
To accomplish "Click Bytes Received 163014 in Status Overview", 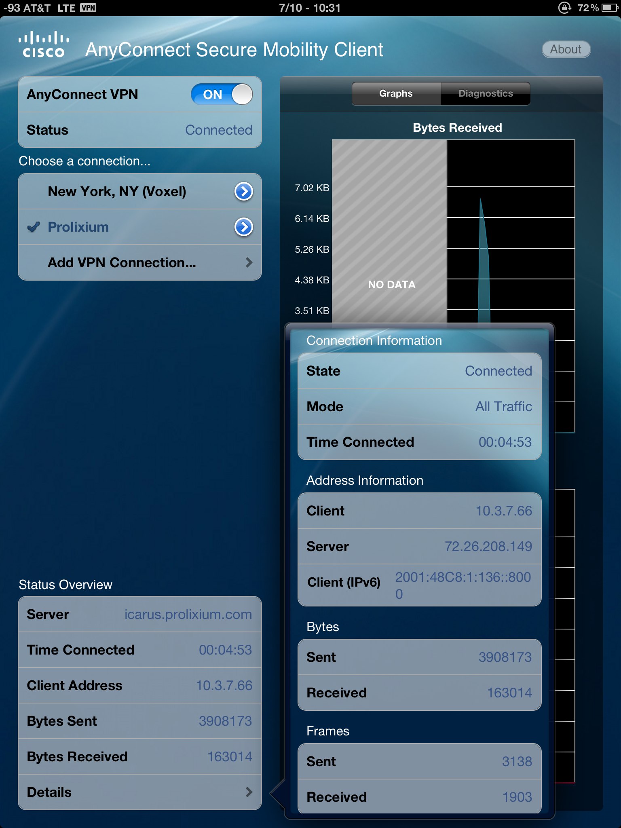I will pos(140,756).
